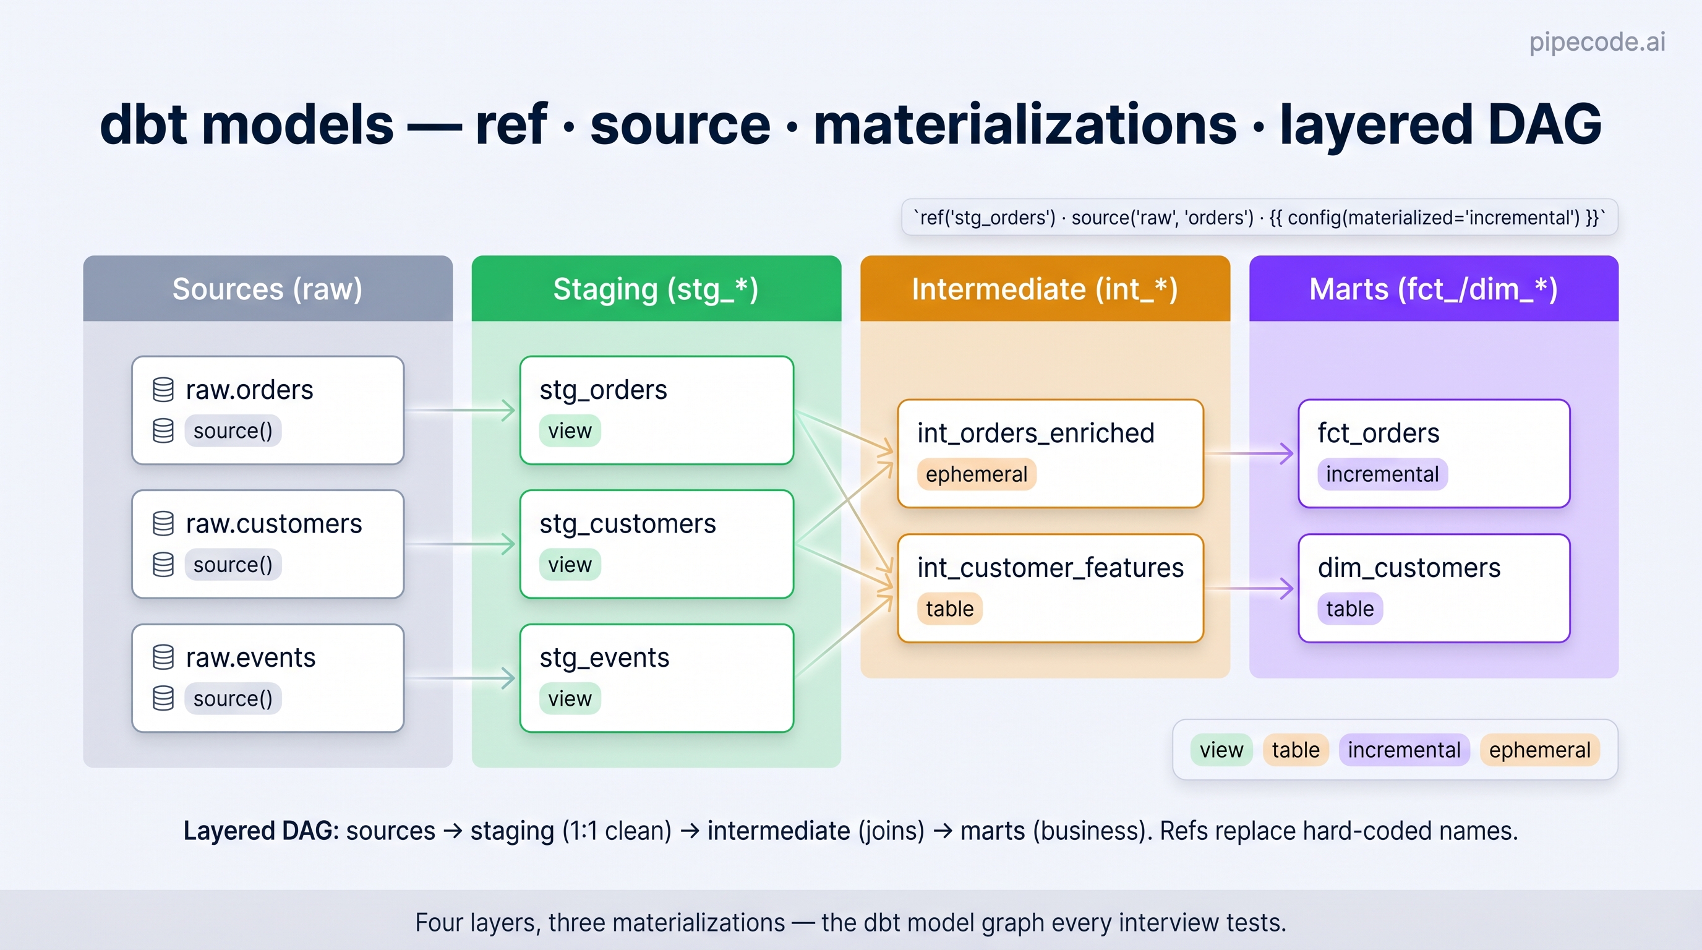Click the main title starting with dbt models

point(850,124)
